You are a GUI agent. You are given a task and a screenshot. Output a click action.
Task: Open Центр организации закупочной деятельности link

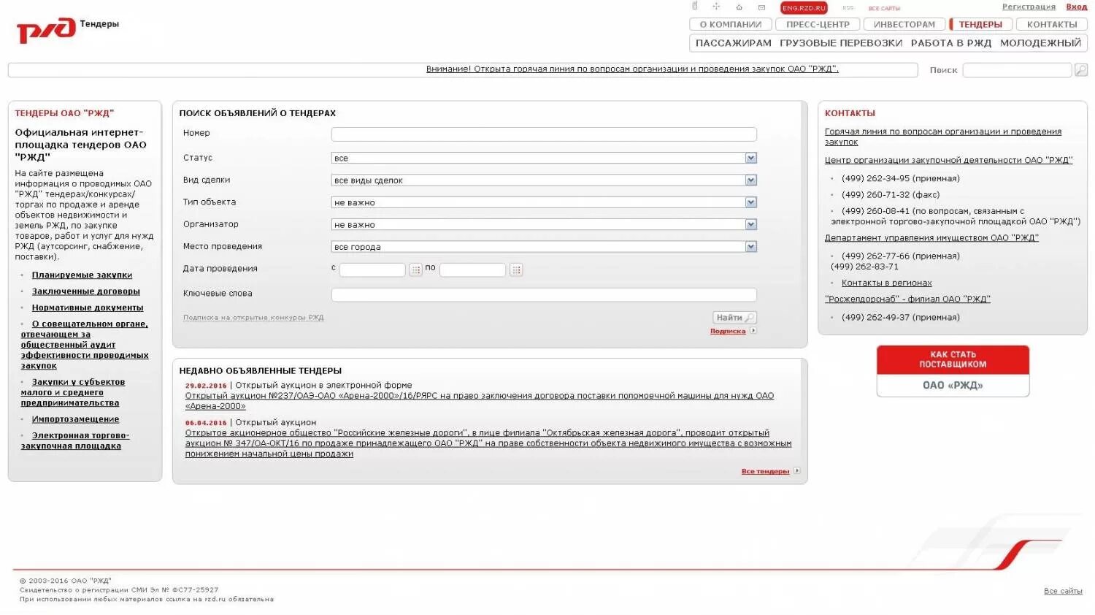[948, 160]
